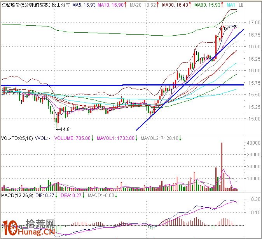
Task: Click the MACD: -0.00 value
Action: click(101, 195)
